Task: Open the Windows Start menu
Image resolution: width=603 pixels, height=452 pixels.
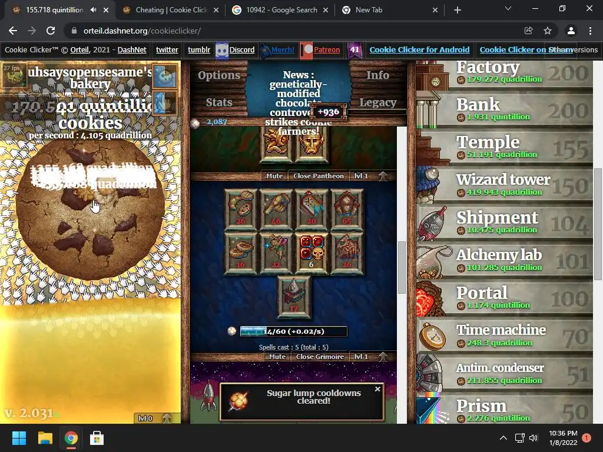Action: point(19,438)
